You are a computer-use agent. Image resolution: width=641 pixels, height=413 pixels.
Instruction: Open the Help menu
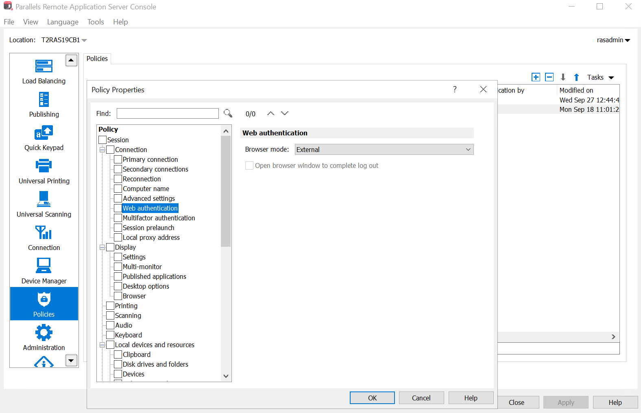120,22
